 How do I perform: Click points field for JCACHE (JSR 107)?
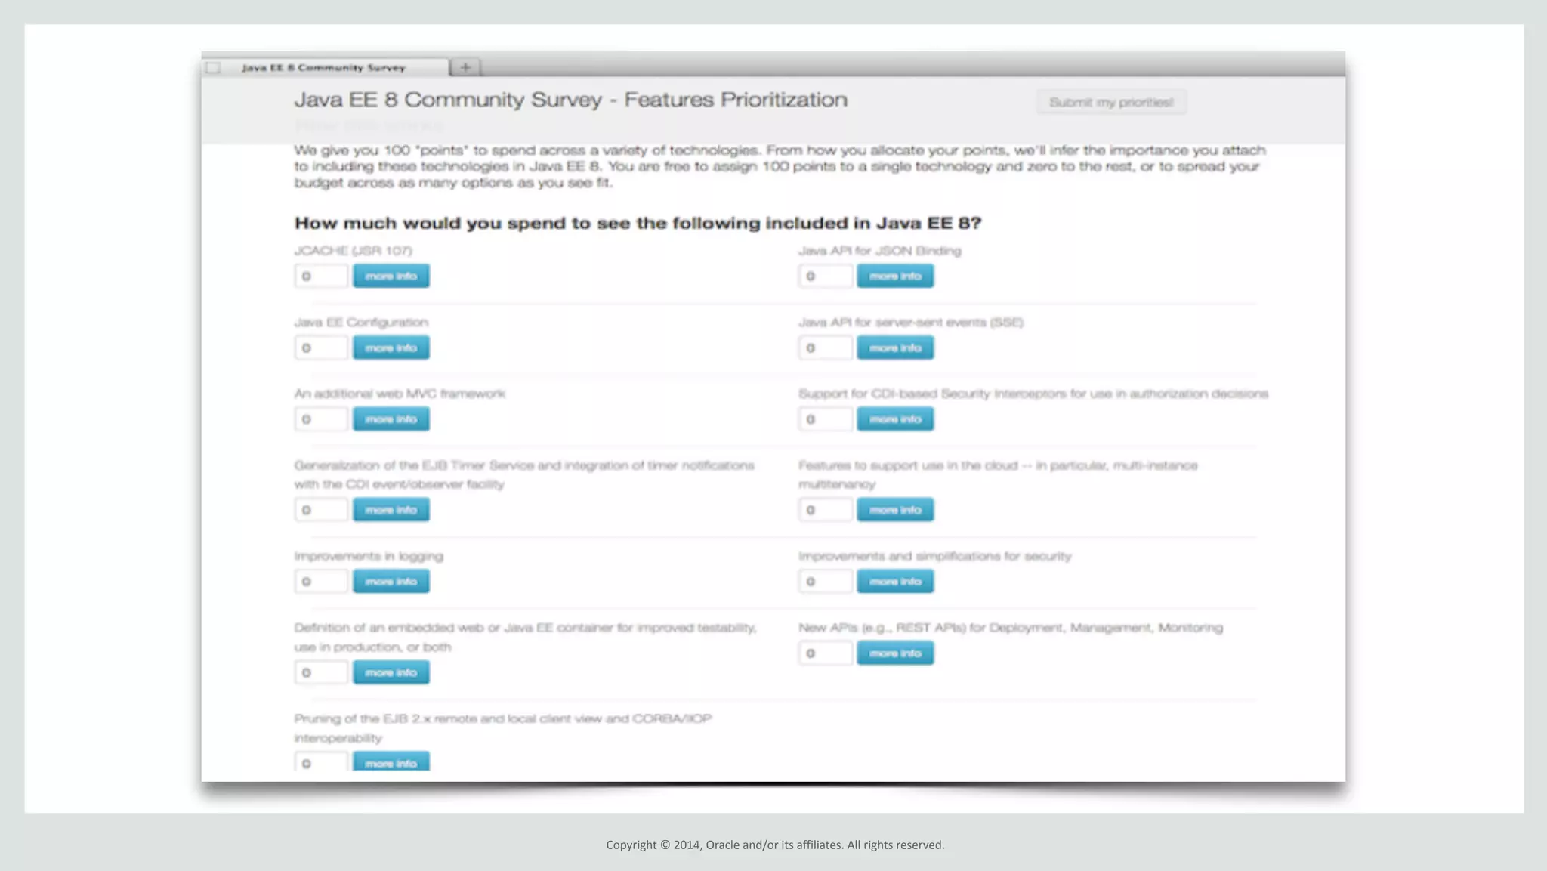click(321, 276)
